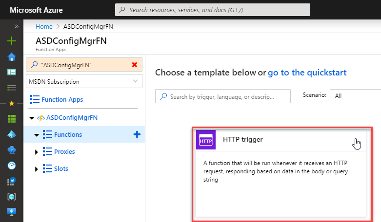Select Proxies in the tree
Viewport: 381px width, 222px height.
(64, 152)
